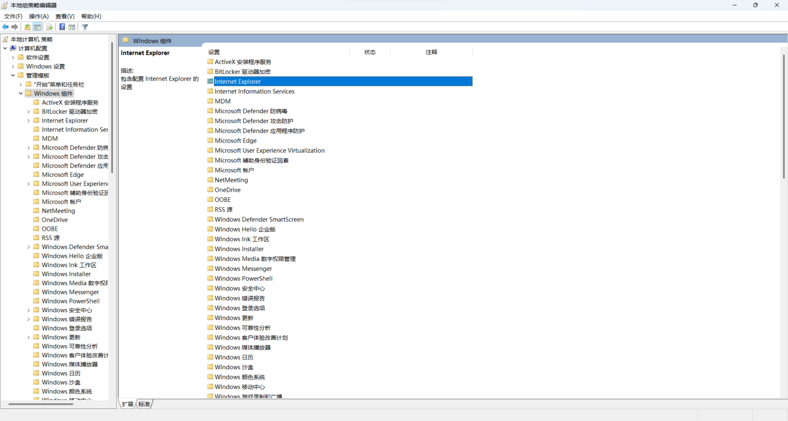Switch to the 标准 tab
The image size is (788, 421).
pos(144,404)
